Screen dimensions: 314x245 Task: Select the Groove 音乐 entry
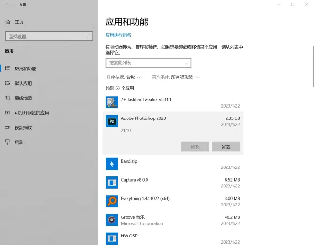coord(173,220)
